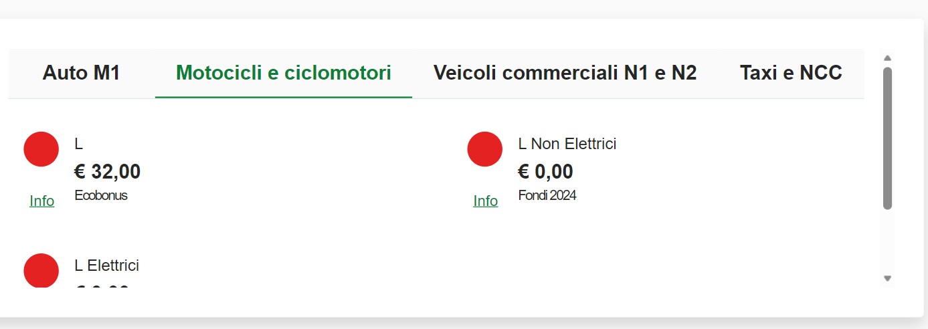Viewport: 928px width, 329px height.
Task: Open the Info link for L Non Elettrici
Action: 486,201
